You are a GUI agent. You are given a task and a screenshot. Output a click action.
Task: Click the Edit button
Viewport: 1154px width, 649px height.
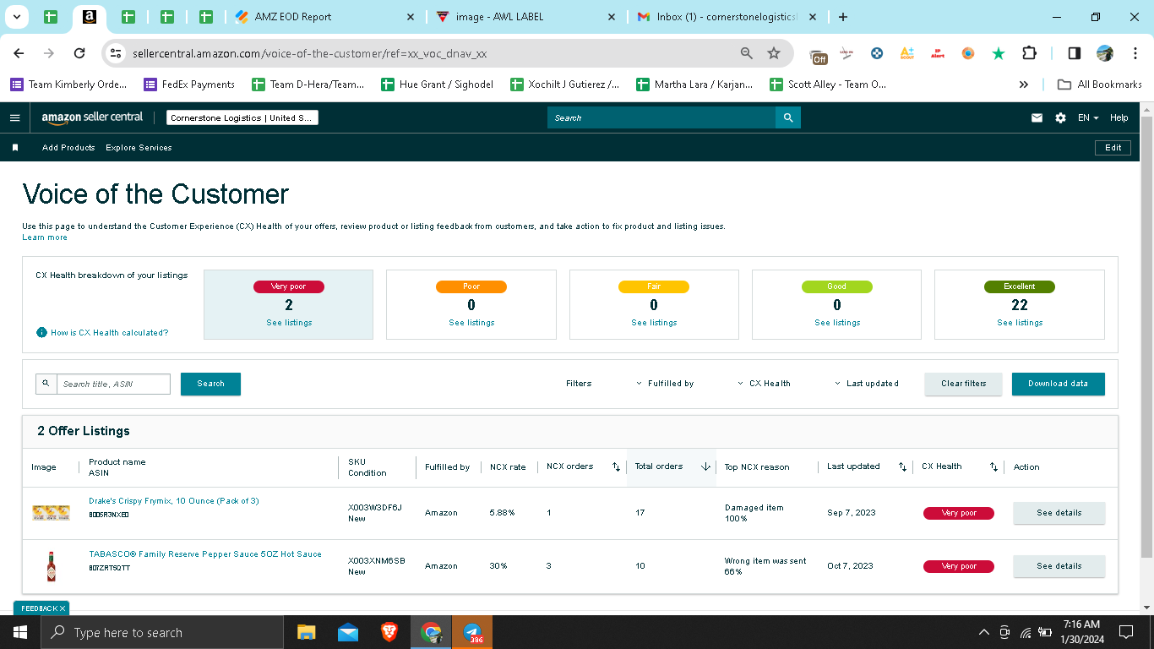pyautogui.click(x=1113, y=148)
